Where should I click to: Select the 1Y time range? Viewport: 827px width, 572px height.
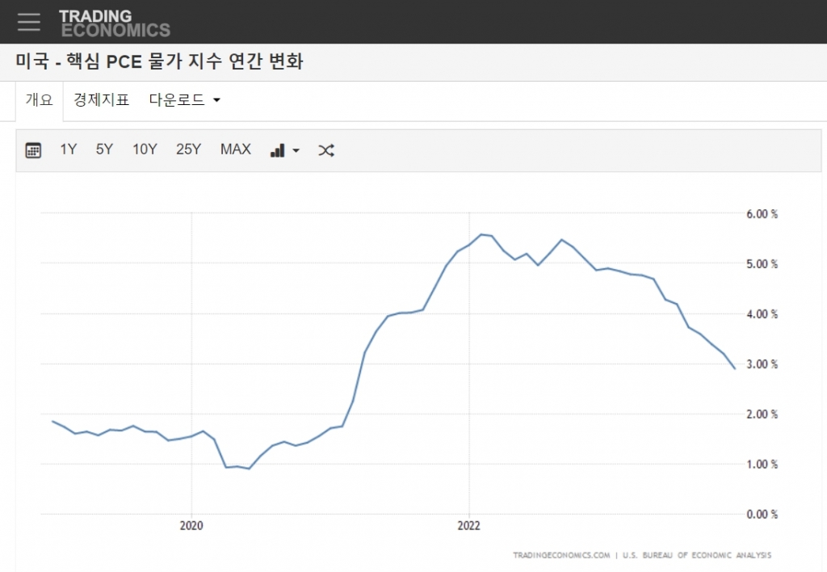point(69,149)
